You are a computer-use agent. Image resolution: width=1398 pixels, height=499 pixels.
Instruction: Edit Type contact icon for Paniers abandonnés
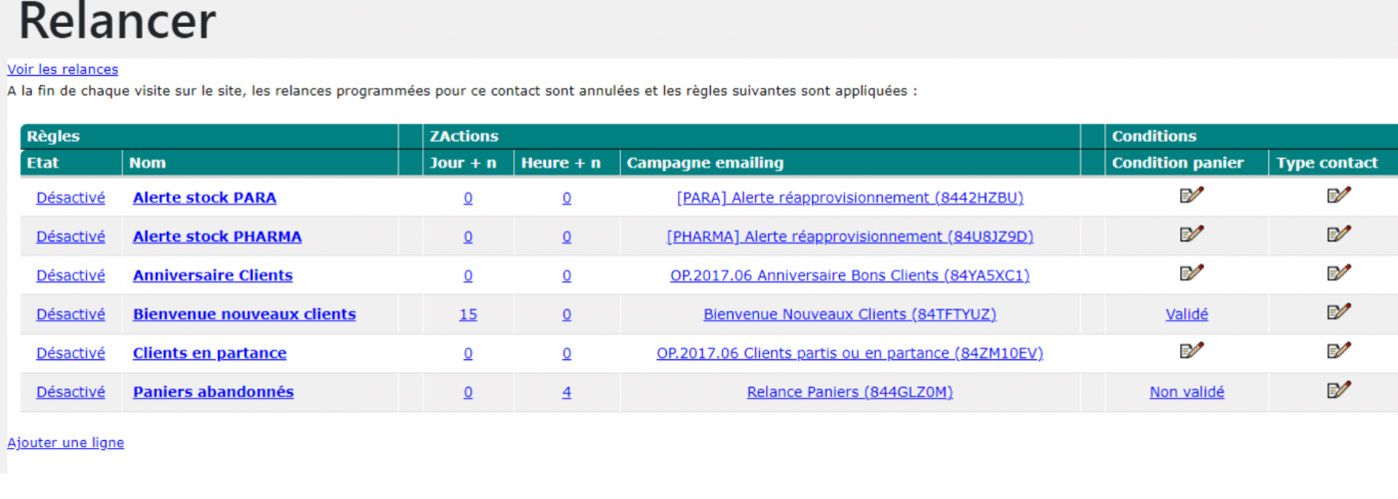[1339, 389]
